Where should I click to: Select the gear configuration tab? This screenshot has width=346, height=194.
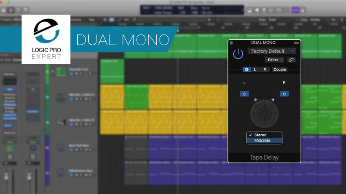(247, 69)
